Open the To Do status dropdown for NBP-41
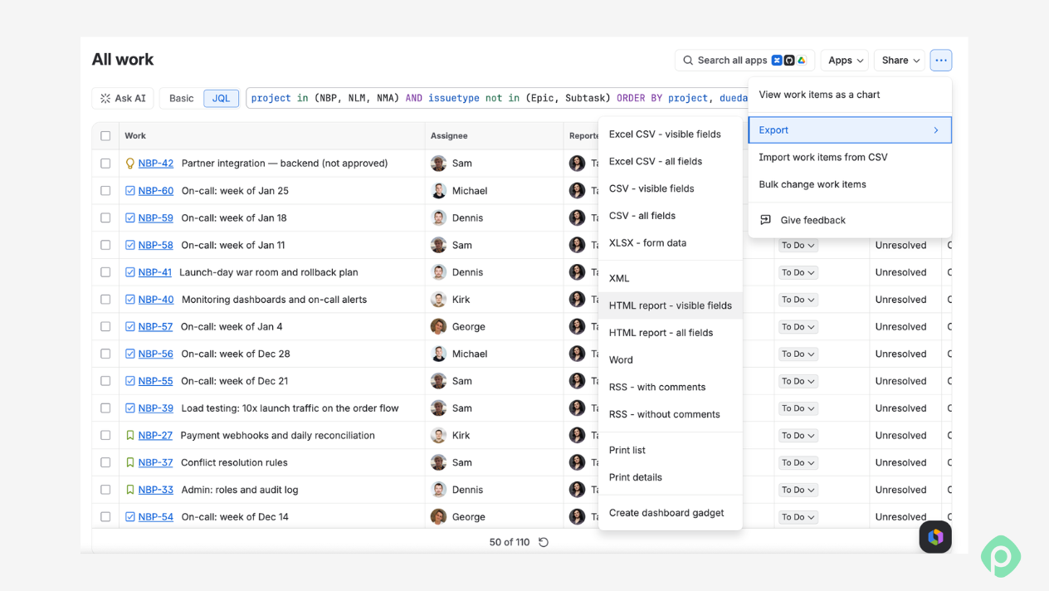Screen dimensions: 1049x591 (798, 272)
